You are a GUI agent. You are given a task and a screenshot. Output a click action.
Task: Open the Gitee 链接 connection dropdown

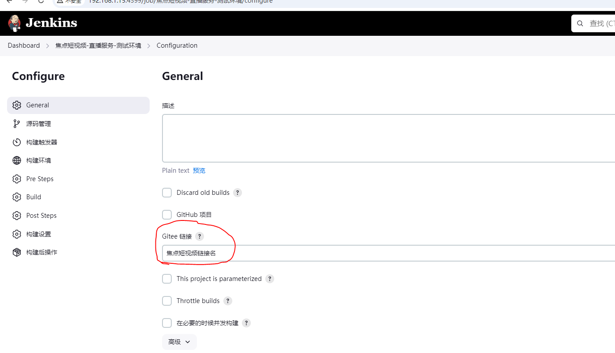(389, 253)
